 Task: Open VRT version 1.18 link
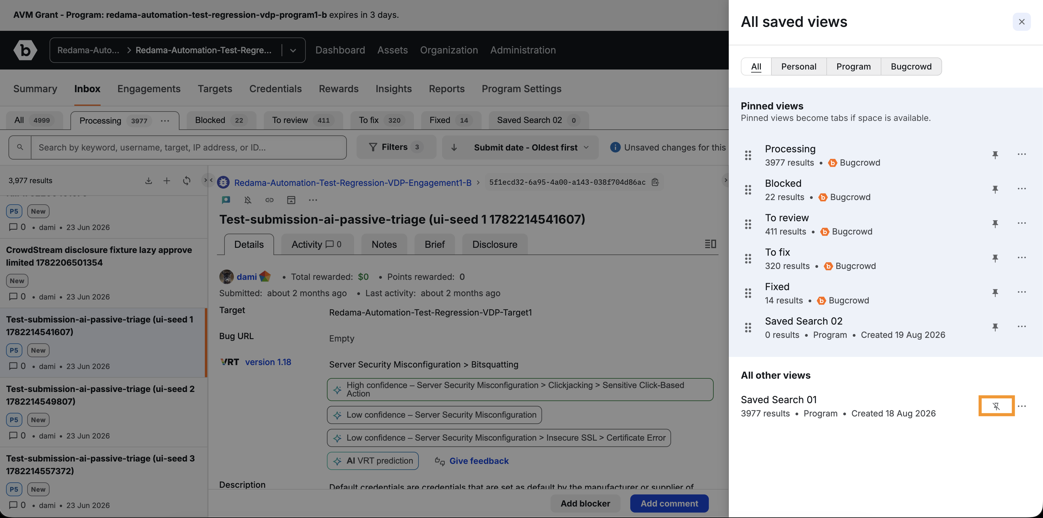click(268, 362)
